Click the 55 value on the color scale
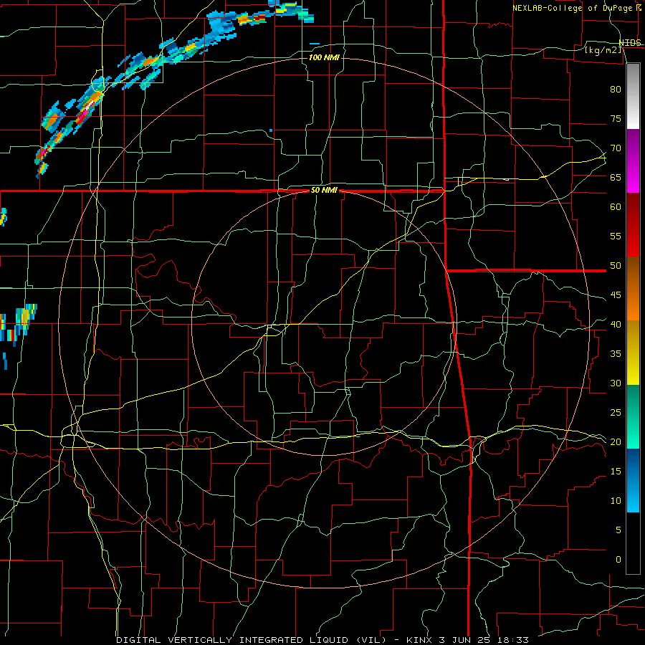The width and height of the screenshot is (645, 645). pos(616,236)
